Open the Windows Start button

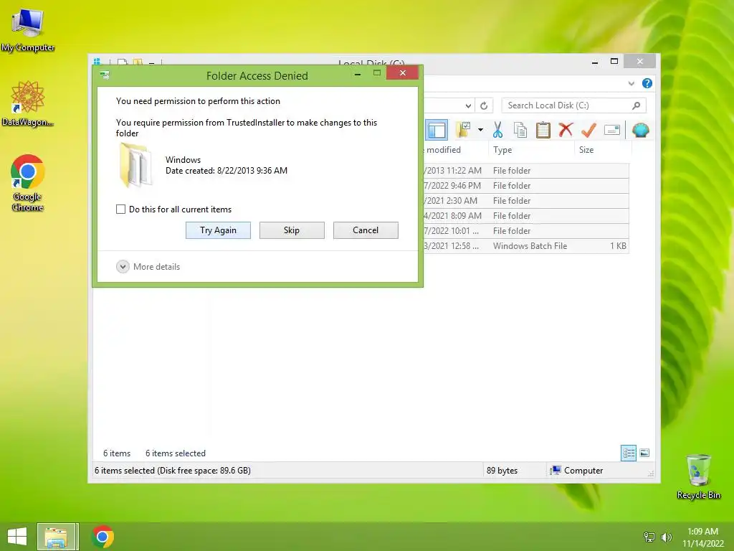click(17, 537)
